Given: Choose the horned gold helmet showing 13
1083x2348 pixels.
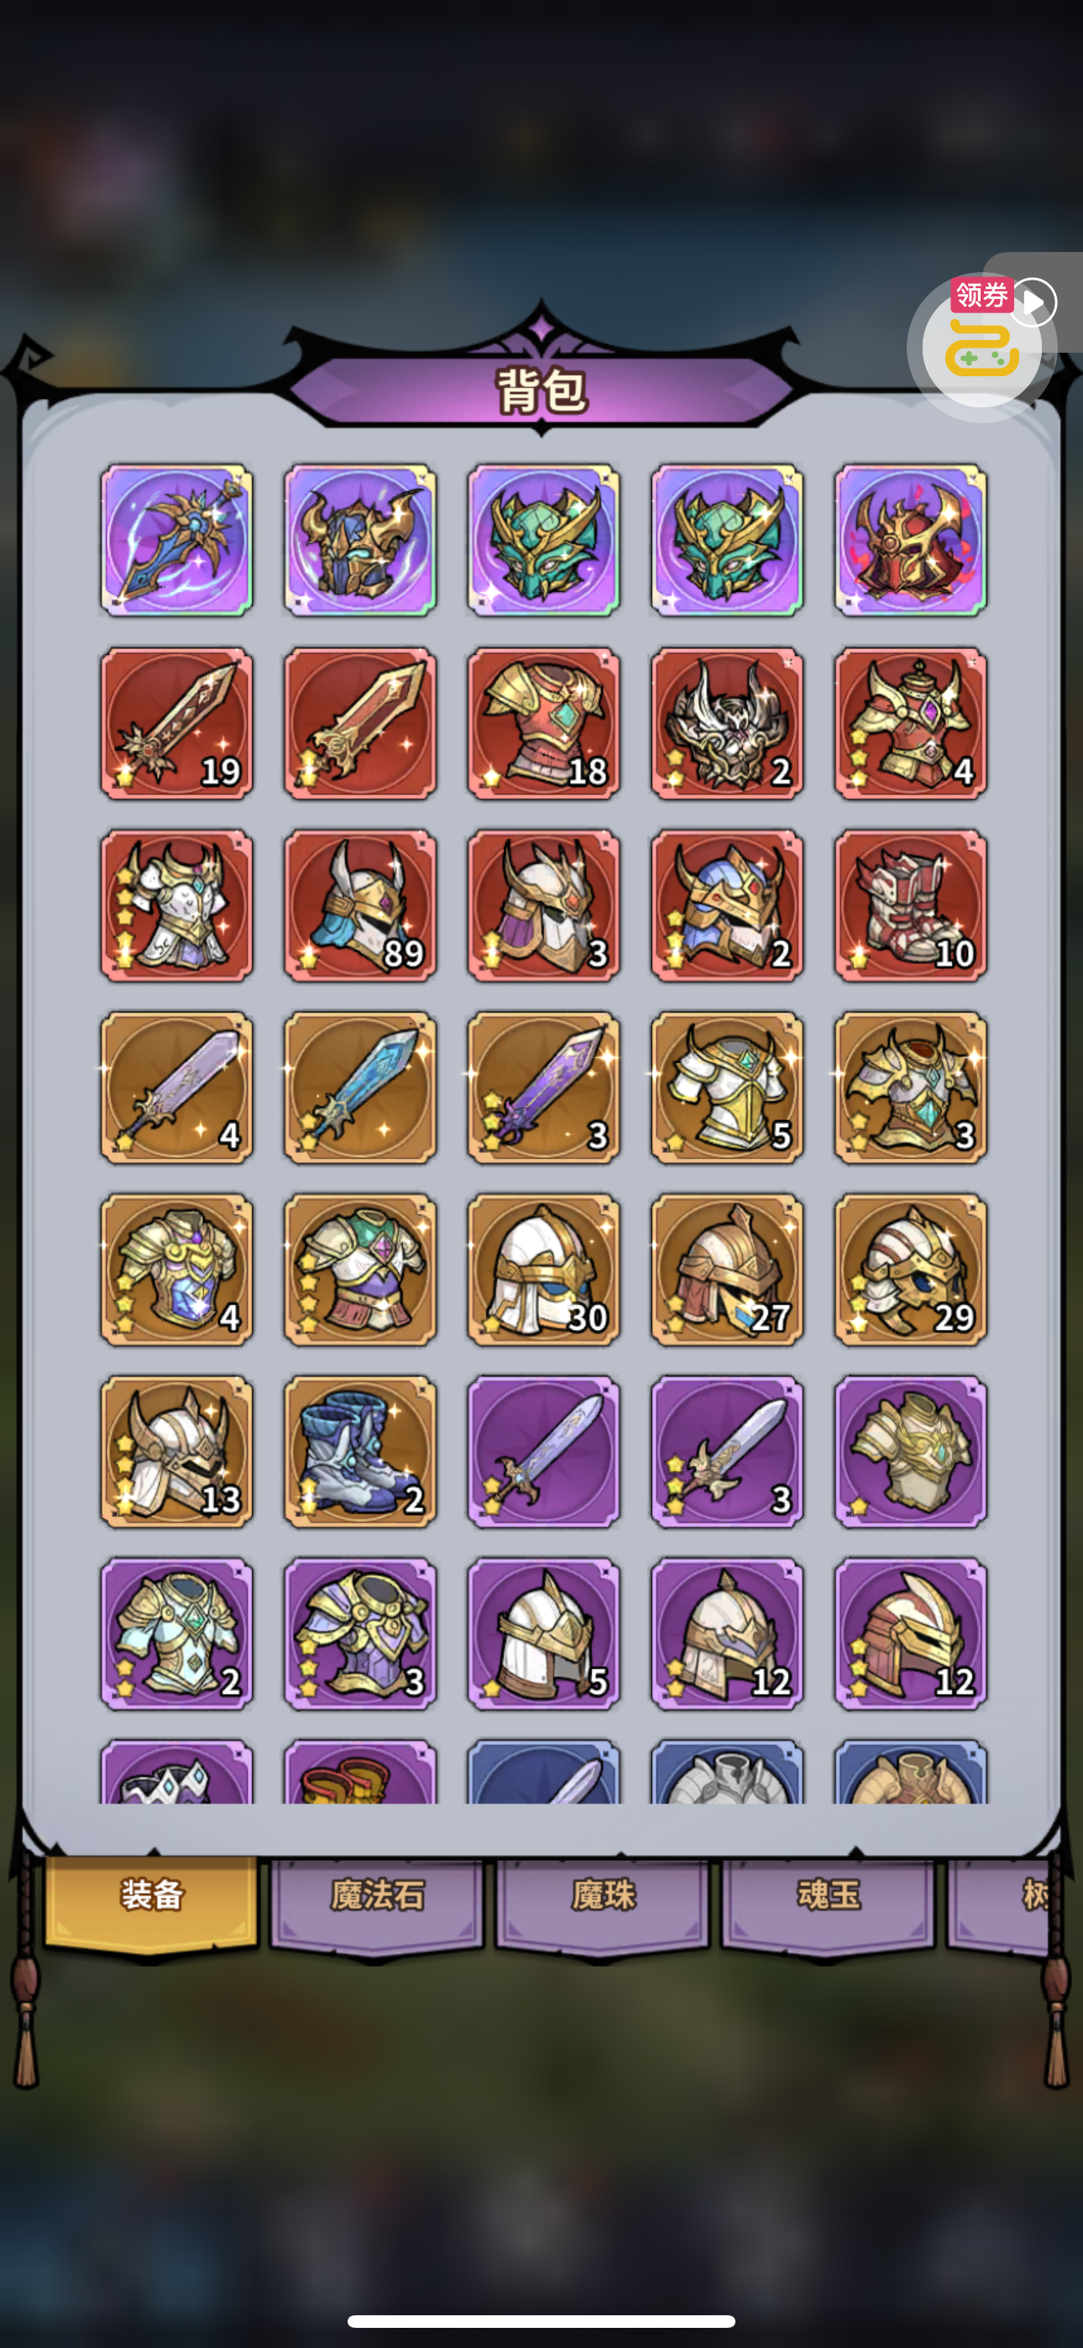Looking at the screenshot, I should coord(177,1452).
